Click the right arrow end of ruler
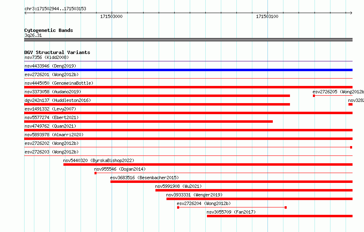 351,13
